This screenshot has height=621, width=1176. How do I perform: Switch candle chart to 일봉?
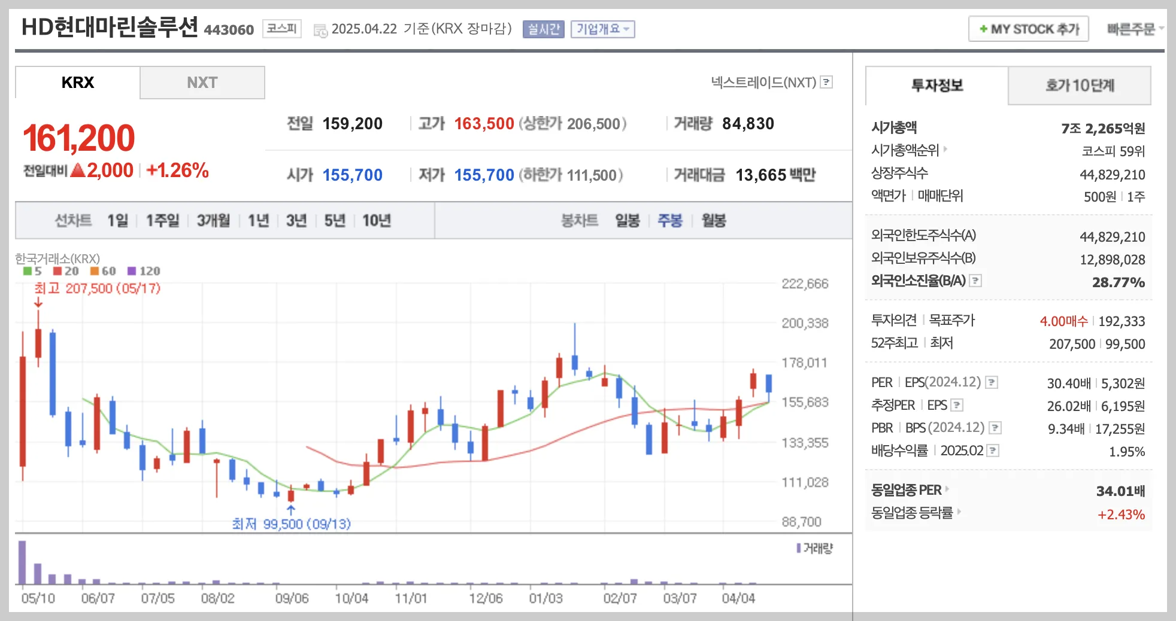pyautogui.click(x=628, y=221)
